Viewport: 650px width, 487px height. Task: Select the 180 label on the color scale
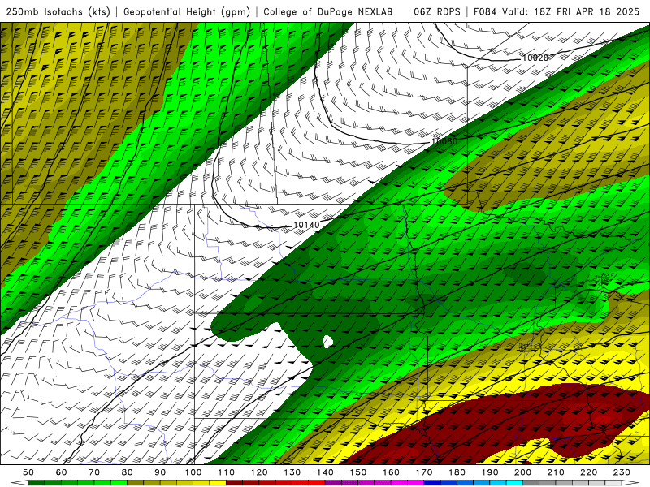457,472
